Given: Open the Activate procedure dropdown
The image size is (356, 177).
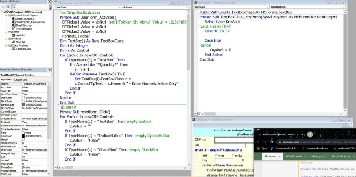Looking at the screenshot, I should (187, 7).
